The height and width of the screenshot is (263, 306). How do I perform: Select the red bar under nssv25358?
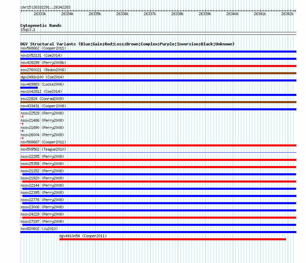coord(158,167)
